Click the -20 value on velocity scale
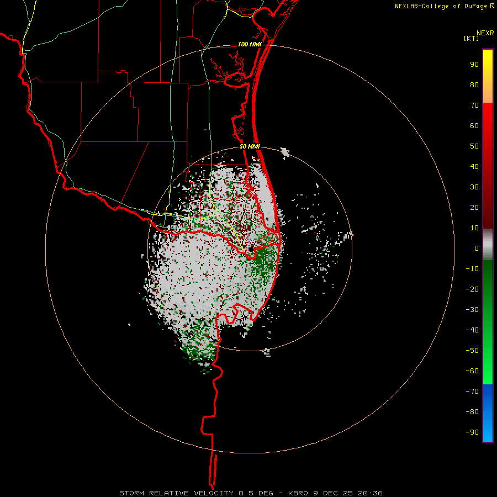Screen dimensions: 497x497 472,289
